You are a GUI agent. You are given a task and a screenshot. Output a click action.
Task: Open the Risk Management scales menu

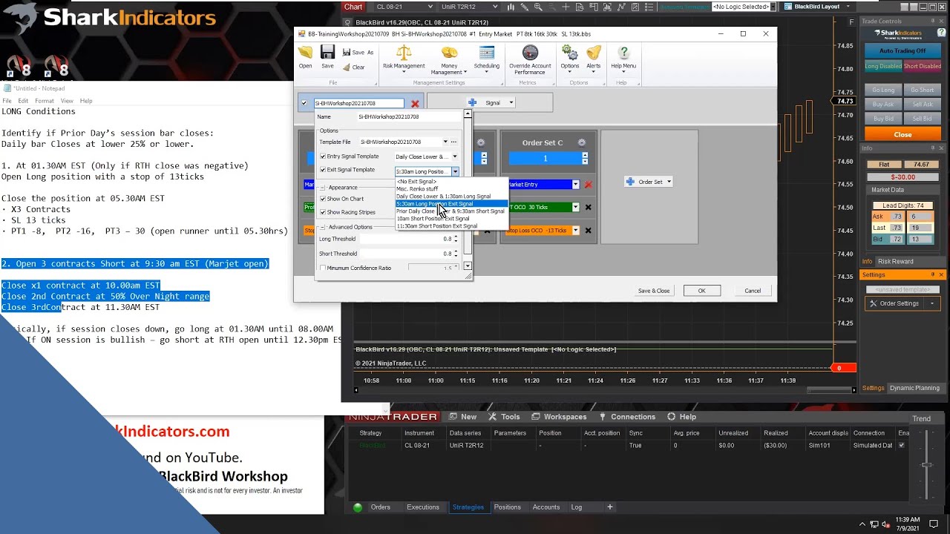404,57
